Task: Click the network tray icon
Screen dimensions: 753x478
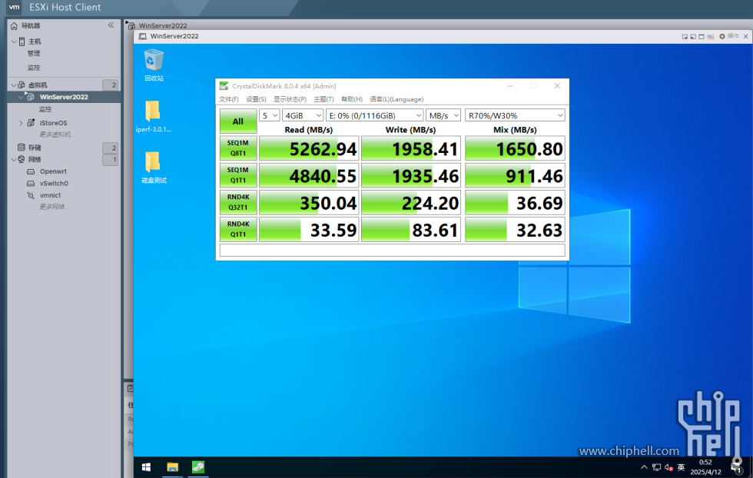Action: (x=656, y=467)
